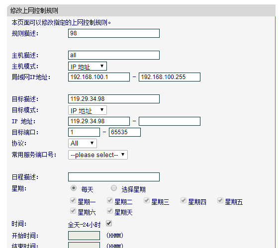
Task: Click the LAN end IP field 192.168.100.255
Action: click(170, 77)
